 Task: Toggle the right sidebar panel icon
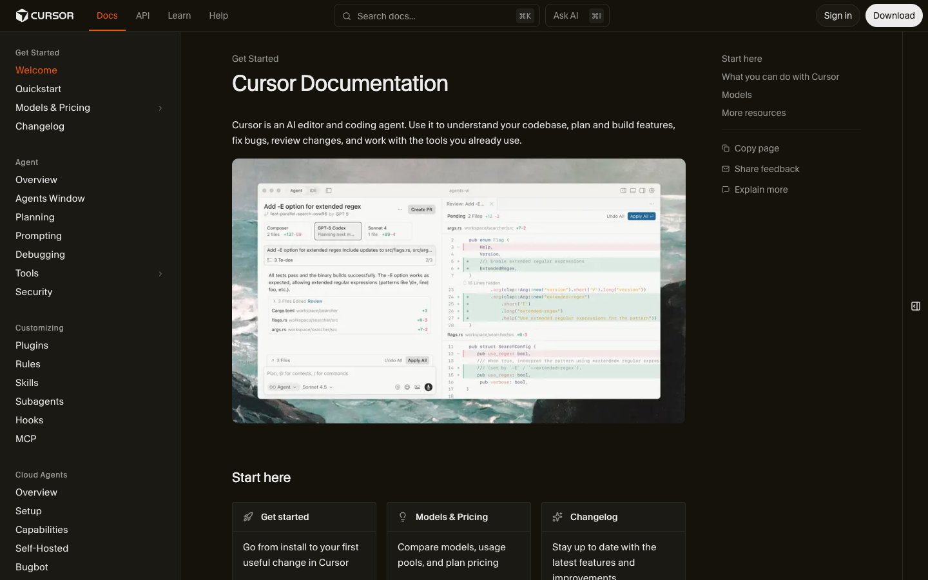pos(915,306)
